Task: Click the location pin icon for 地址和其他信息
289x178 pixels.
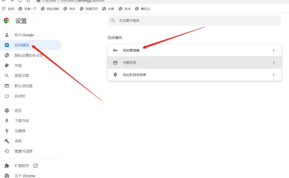Action: 115,75
